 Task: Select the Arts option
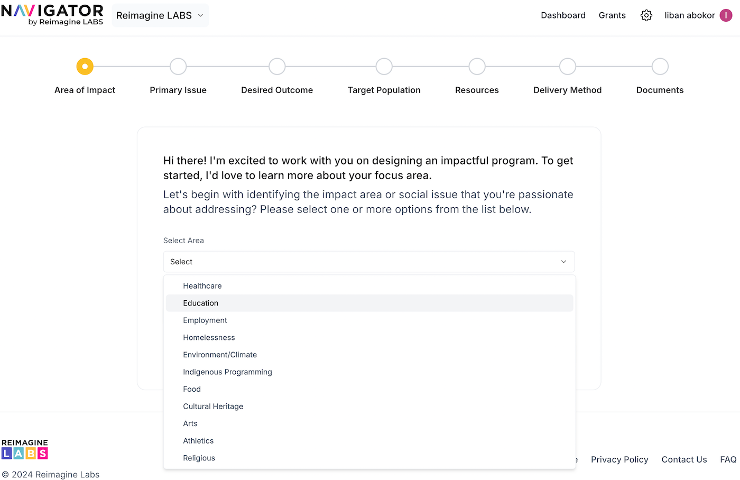pos(369,423)
